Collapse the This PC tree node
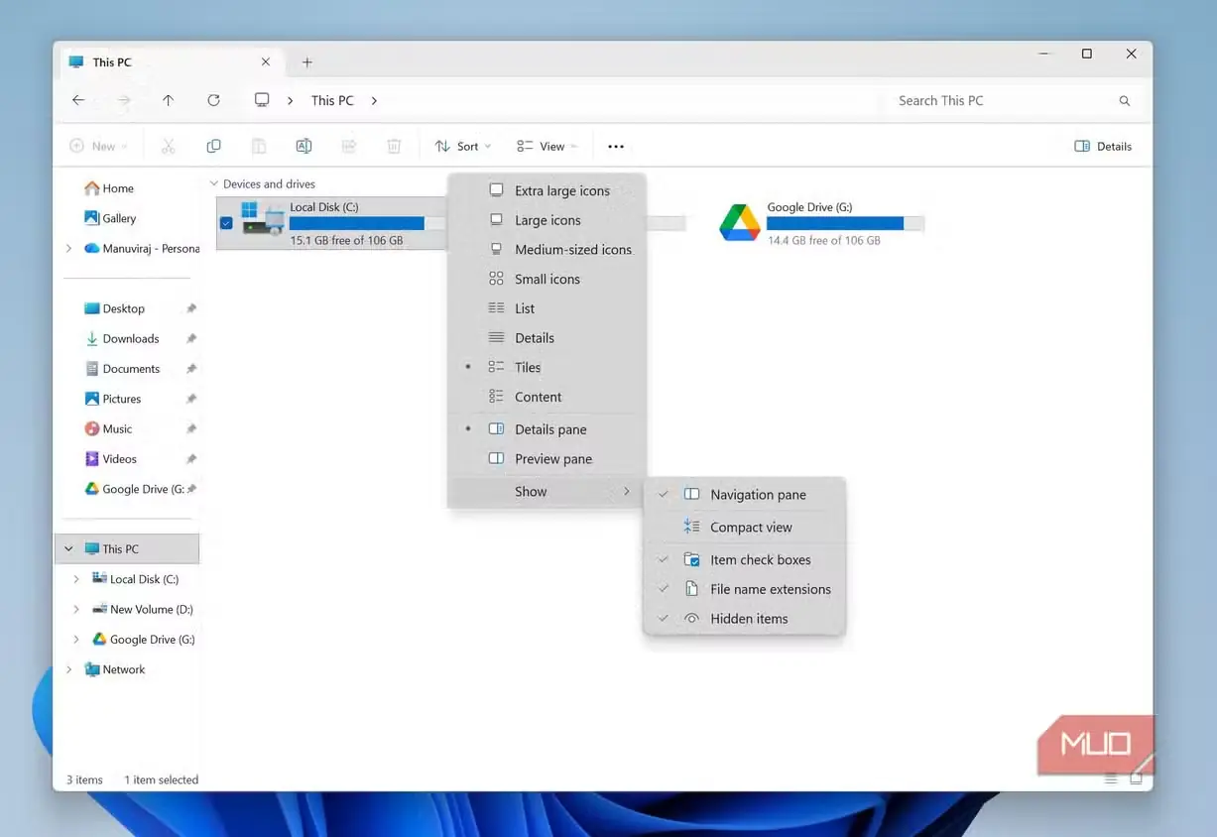This screenshot has height=837, width=1217. (x=68, y=549)
